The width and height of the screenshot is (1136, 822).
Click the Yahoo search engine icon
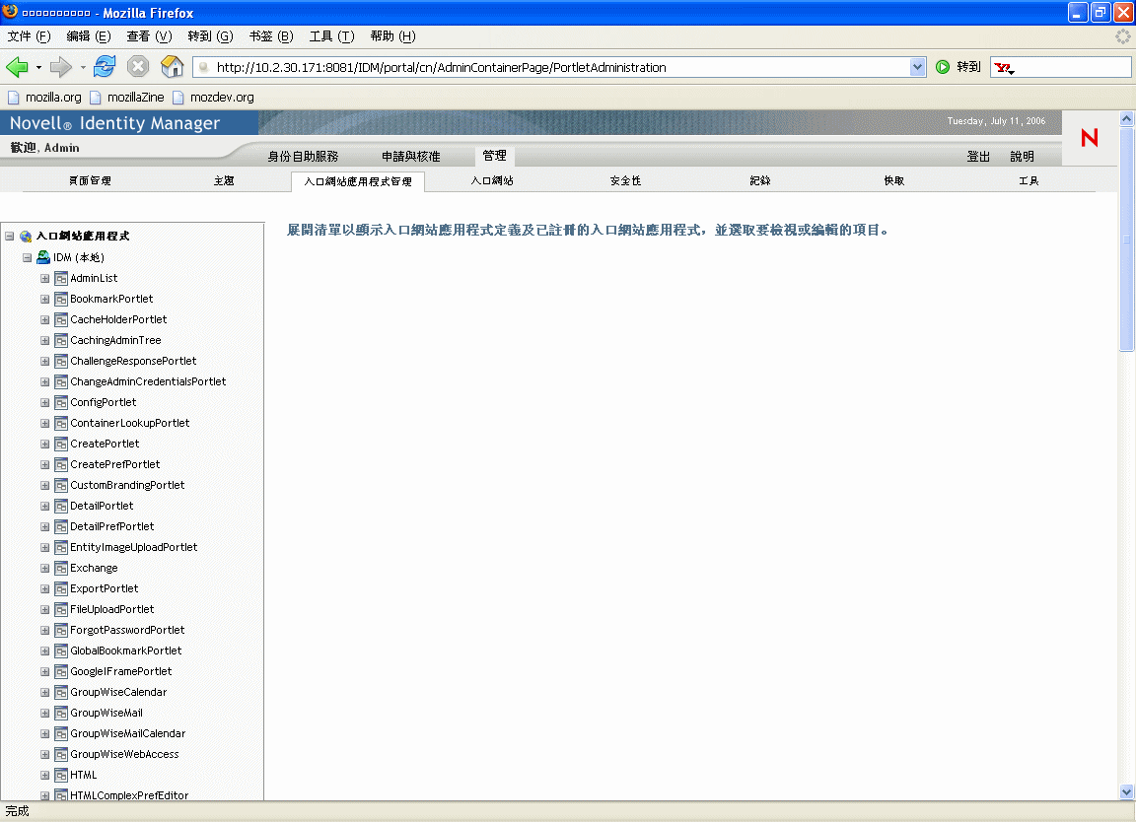coord(1004,68)
